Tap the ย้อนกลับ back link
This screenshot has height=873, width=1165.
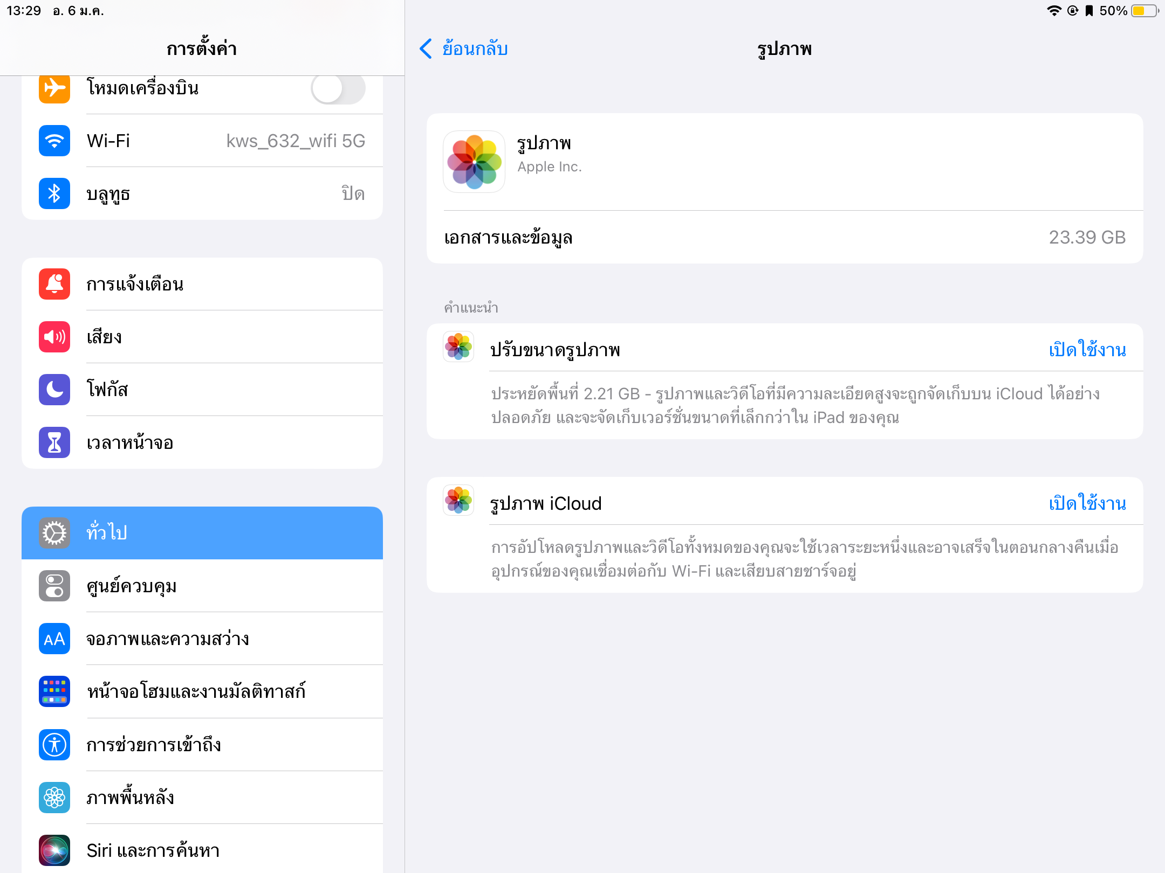475,48
